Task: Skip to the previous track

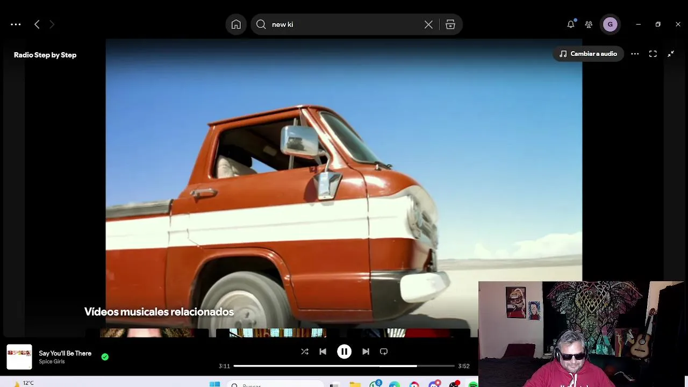Action: [322, 352]
